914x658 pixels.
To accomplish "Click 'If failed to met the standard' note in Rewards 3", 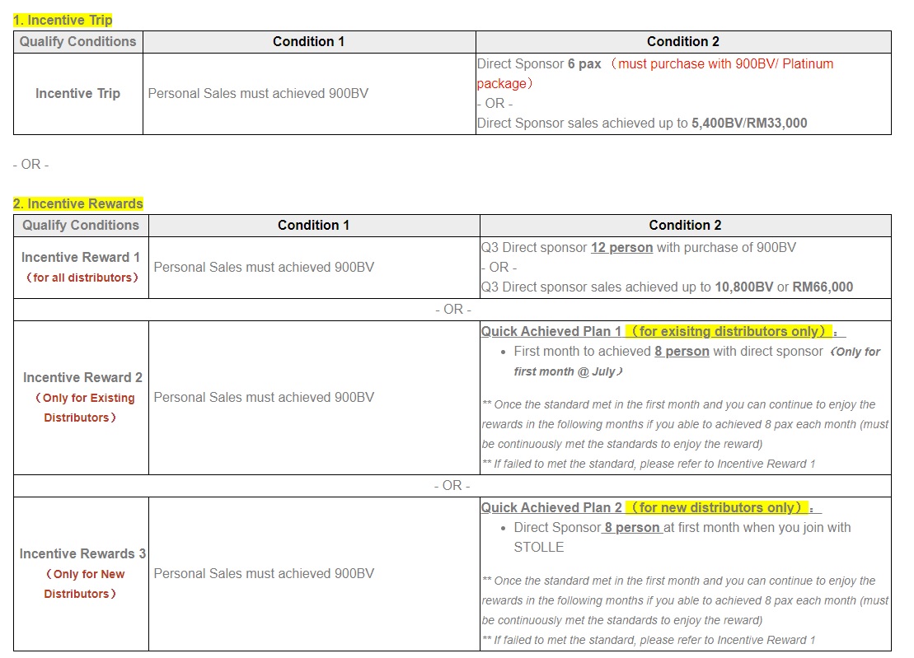I will (x=649, y=640).
